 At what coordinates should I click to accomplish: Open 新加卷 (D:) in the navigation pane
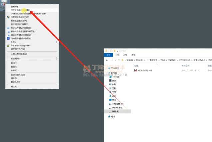click(115, 108)
